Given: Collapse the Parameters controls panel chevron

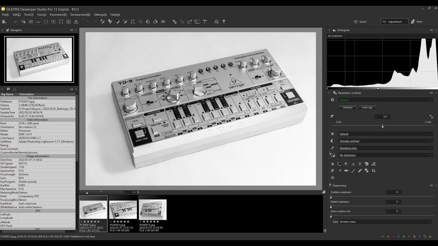Looking at the screenshot, I should pos(329,93).
